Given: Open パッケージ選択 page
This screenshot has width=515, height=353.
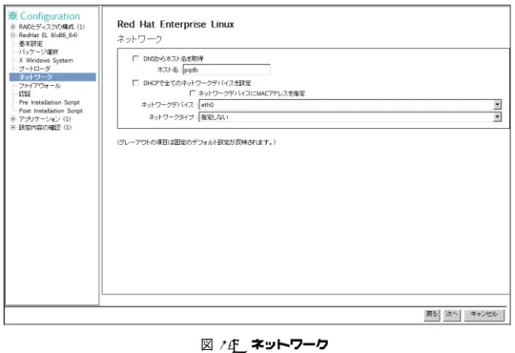Looking at the screenshot, I should tap(38, 52).
